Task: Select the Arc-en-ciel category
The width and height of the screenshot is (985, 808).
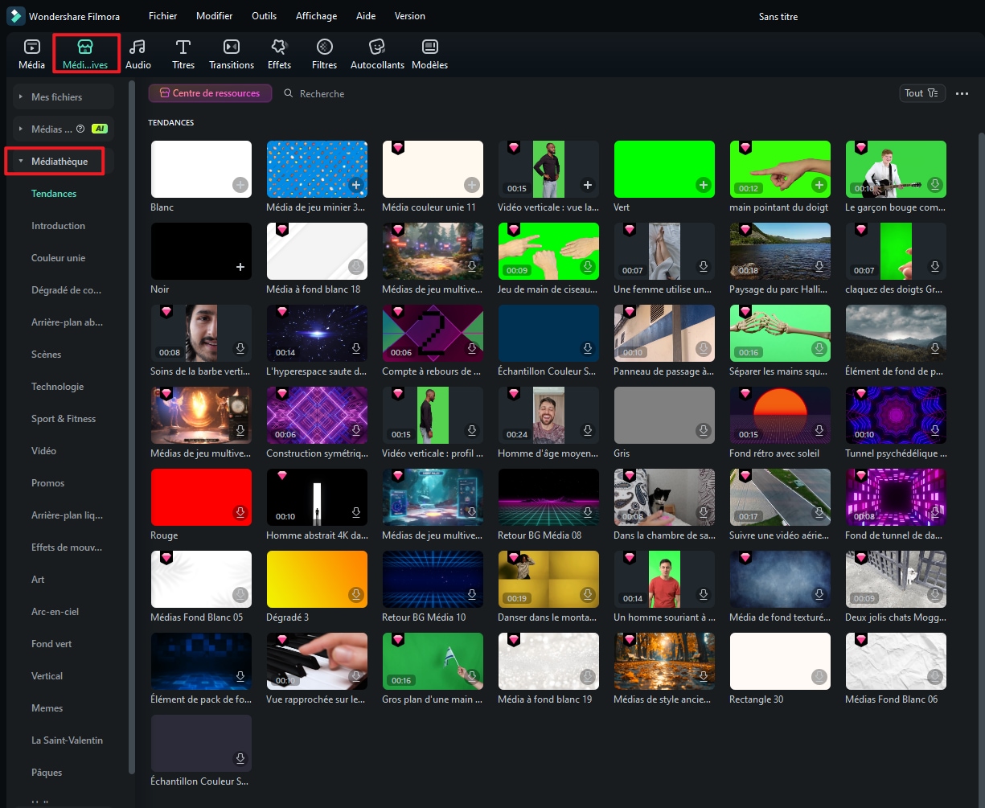Action: 56,612
